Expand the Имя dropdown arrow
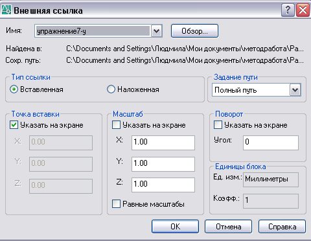The height and width of the screenshot is (241, 311). click(156, 31)
